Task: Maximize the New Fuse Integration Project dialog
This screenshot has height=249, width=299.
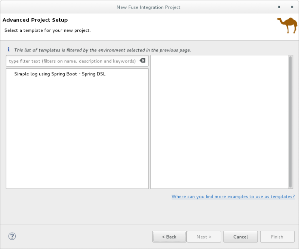Action: 279,7
